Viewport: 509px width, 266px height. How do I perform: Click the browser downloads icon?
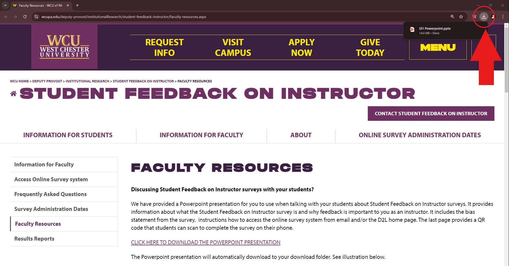click(x=484, y=17)
